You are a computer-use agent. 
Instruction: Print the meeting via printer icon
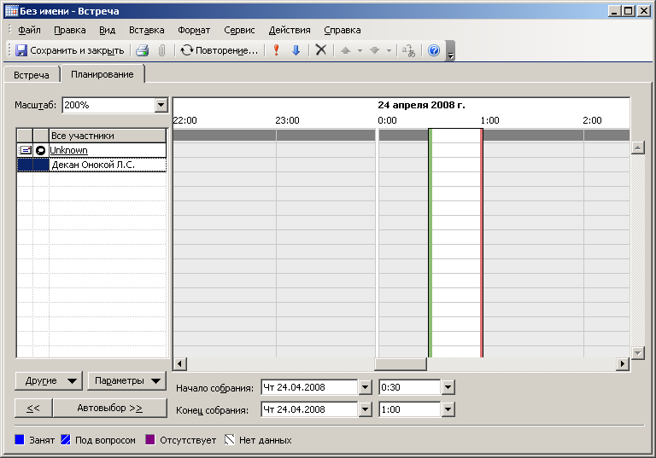[x=143, y=50]
